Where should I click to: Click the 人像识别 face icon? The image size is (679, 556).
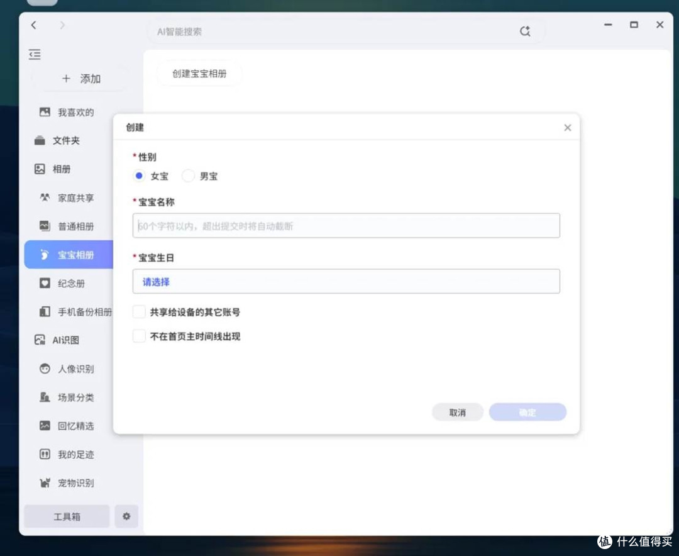(x=45, y=369)
